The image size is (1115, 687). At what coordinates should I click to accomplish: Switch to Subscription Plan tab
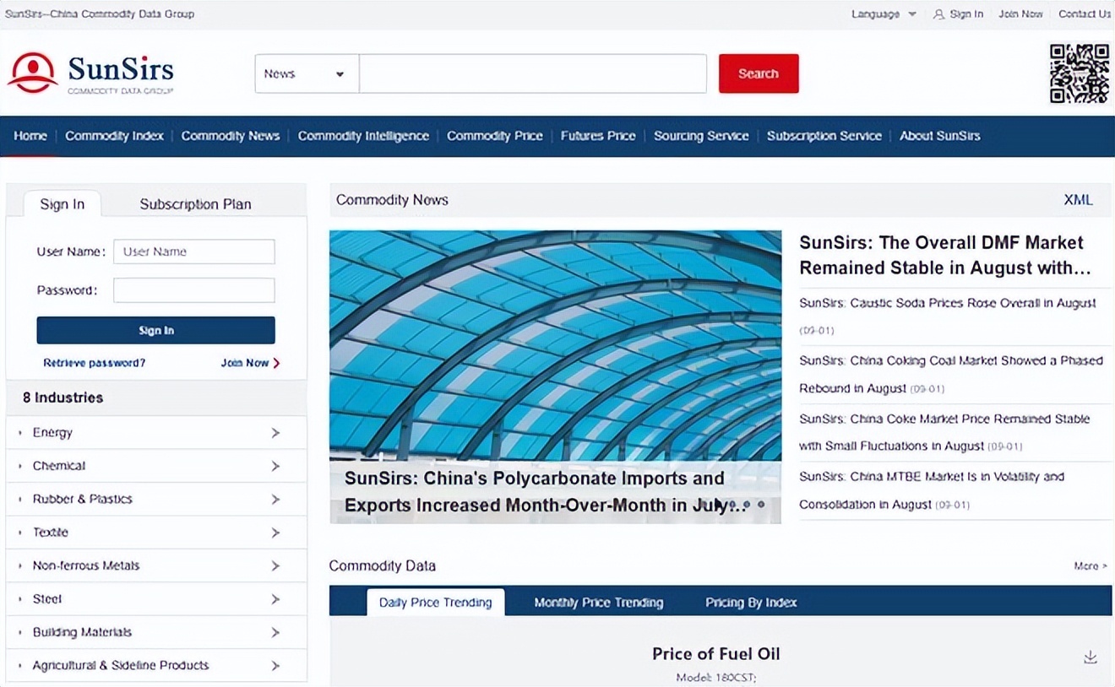[195, 204]
